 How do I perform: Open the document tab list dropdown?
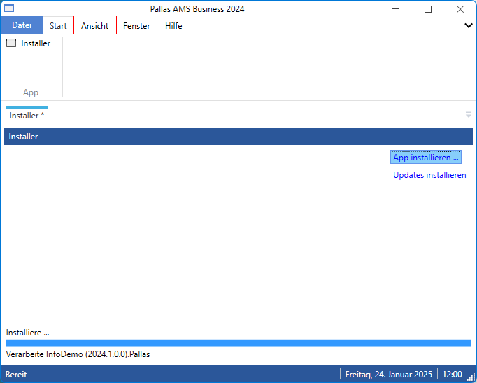(x=469, y=114)
